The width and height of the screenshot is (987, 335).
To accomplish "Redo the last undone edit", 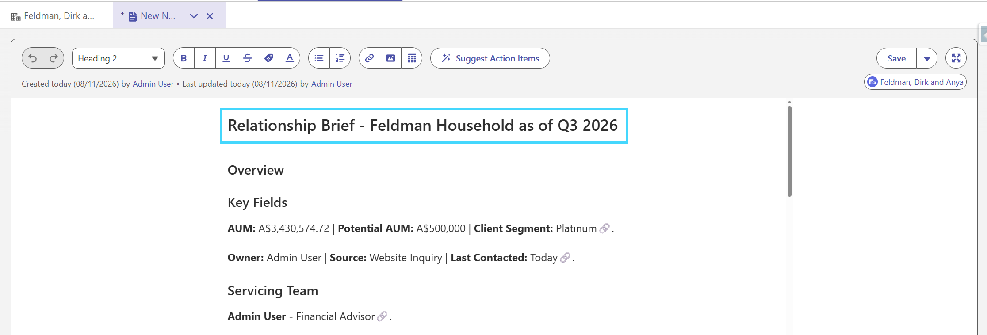I will coord(54,58).
